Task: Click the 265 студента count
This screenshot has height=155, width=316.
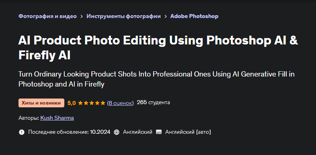Action: tap(153, 103)
